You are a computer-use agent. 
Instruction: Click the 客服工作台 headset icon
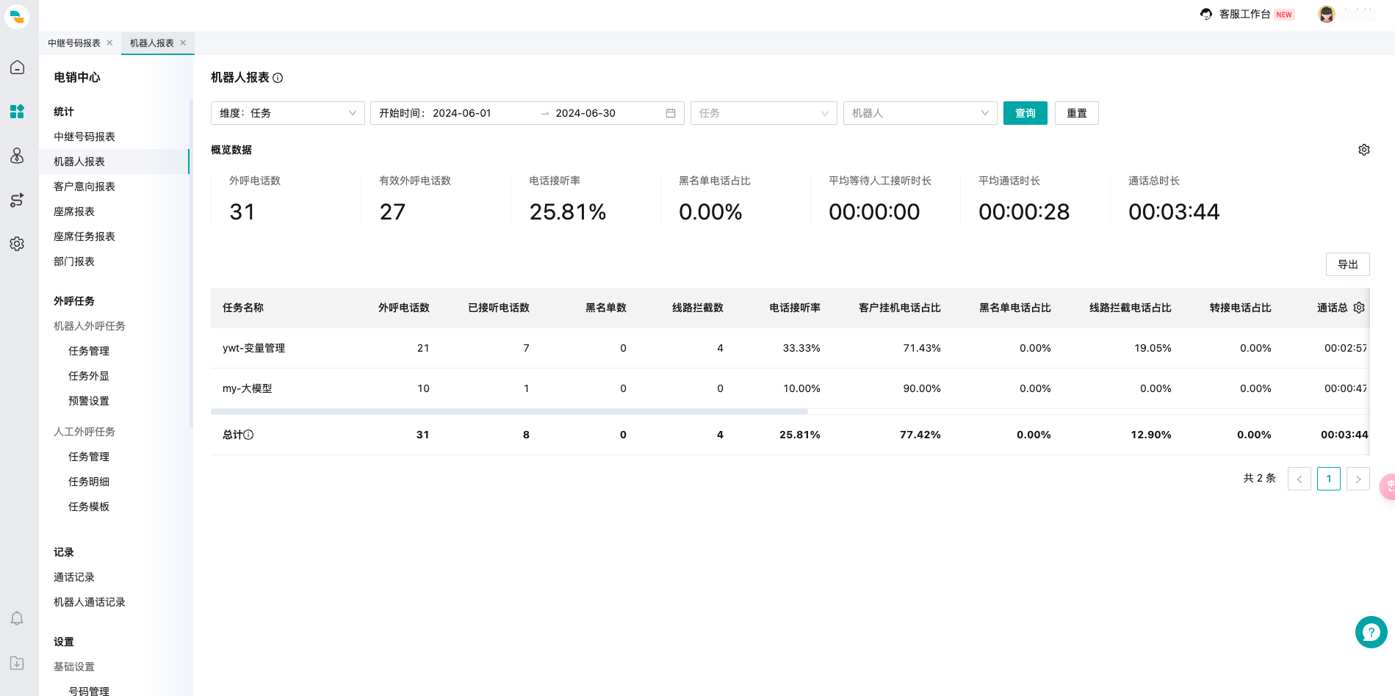[1206, 14]
